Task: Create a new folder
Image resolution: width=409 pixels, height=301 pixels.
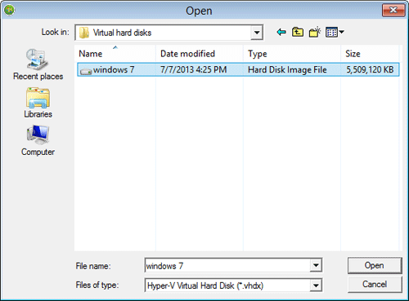Action: (x=314, y=33)
